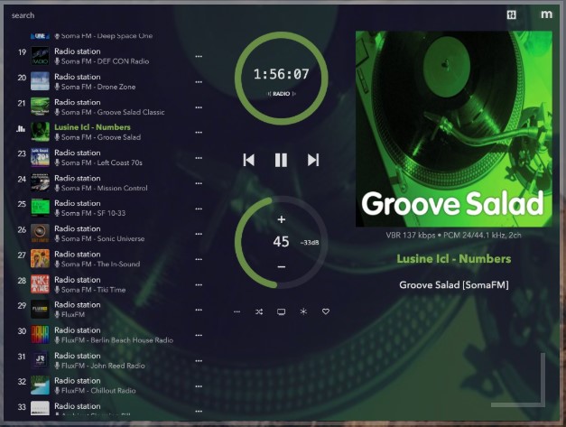Click the RADIO label inside the time dial
The height and width of the screenshot is (427, 566).
[281, 94]
